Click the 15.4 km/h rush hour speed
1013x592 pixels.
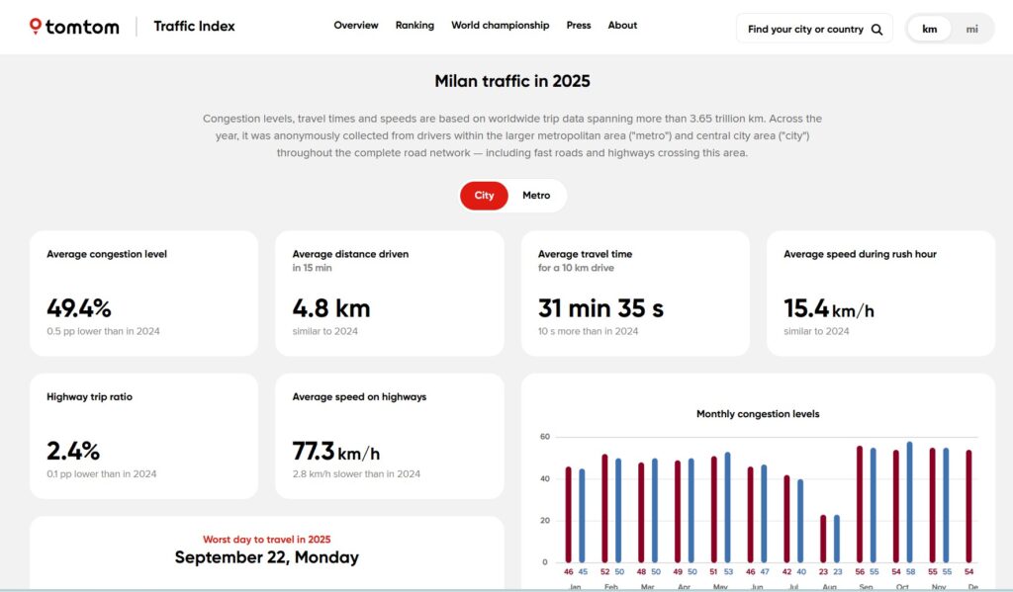pyautogui.click(x=829, y=308)
